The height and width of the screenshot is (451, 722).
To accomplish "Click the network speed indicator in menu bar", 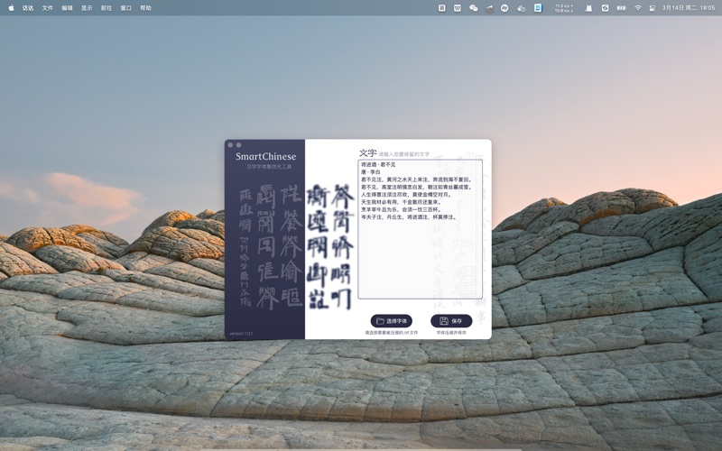I will [563, 8].
